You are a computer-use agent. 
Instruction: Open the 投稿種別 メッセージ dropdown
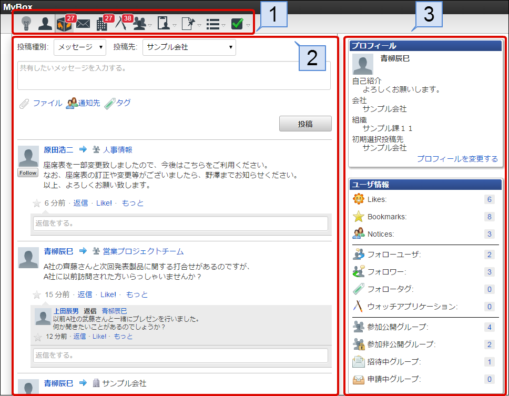point(80,47)
